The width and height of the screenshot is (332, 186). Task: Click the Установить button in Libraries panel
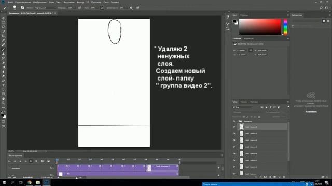(x=311, y=112)
